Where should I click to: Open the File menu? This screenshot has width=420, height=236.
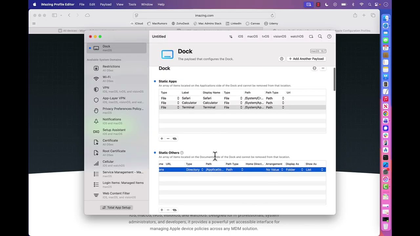click(82, 4)
